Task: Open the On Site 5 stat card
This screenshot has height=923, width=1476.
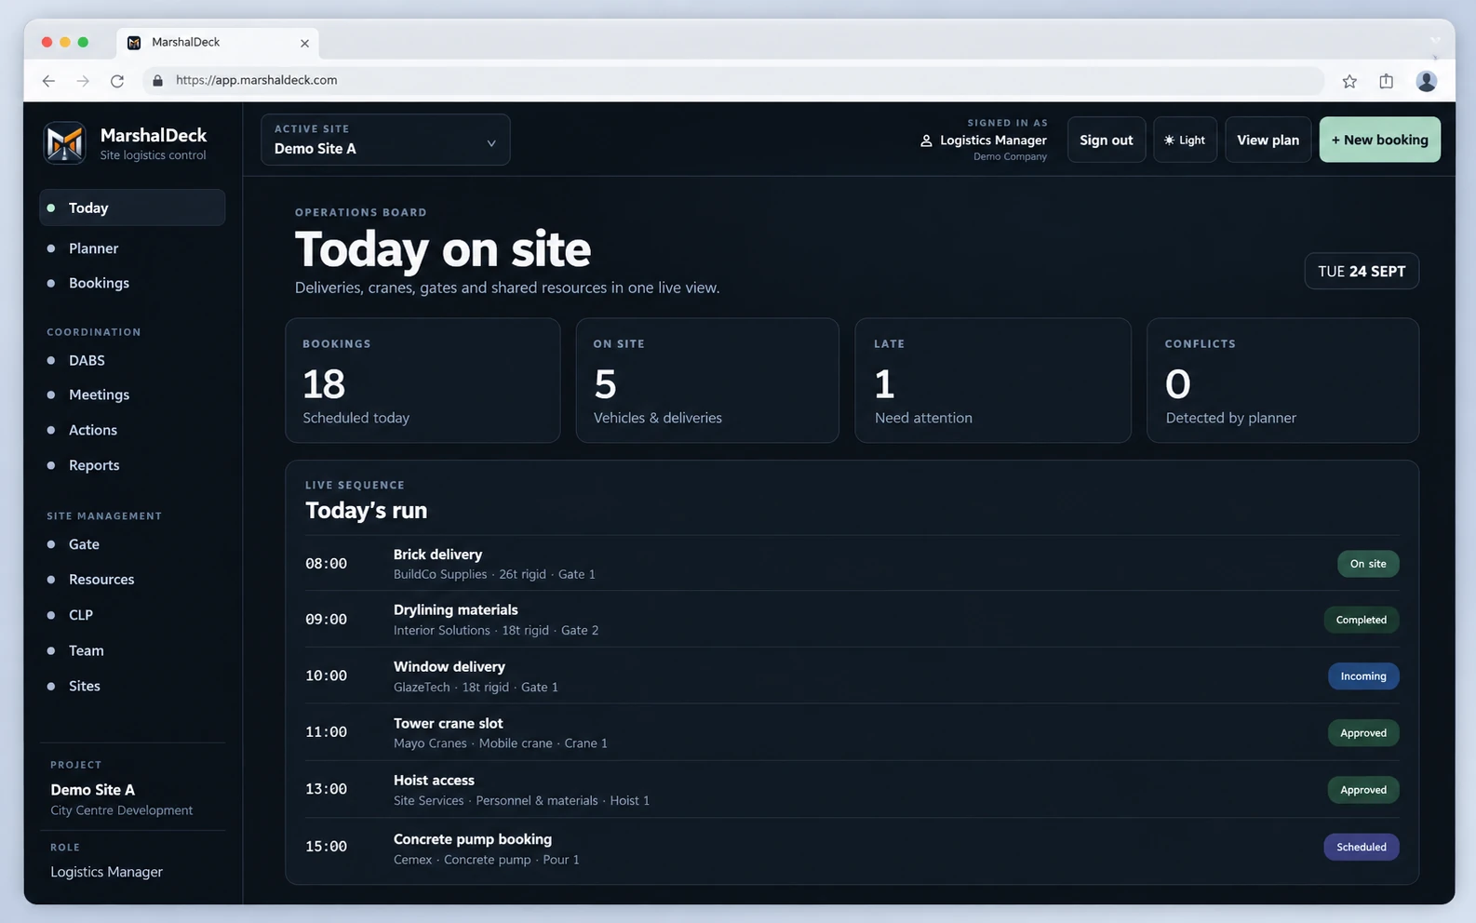Action: click(707, 381)
